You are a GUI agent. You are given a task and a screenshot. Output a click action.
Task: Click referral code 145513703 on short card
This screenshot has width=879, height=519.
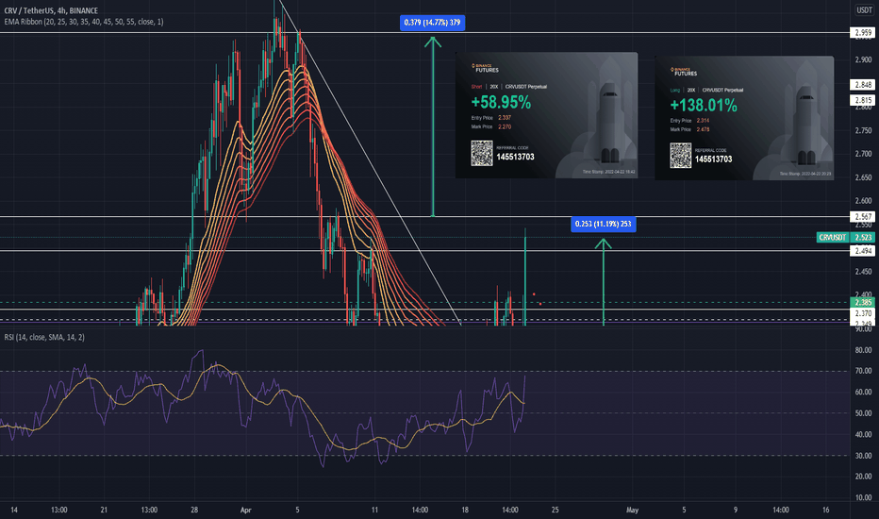click(x=515, y=157)
